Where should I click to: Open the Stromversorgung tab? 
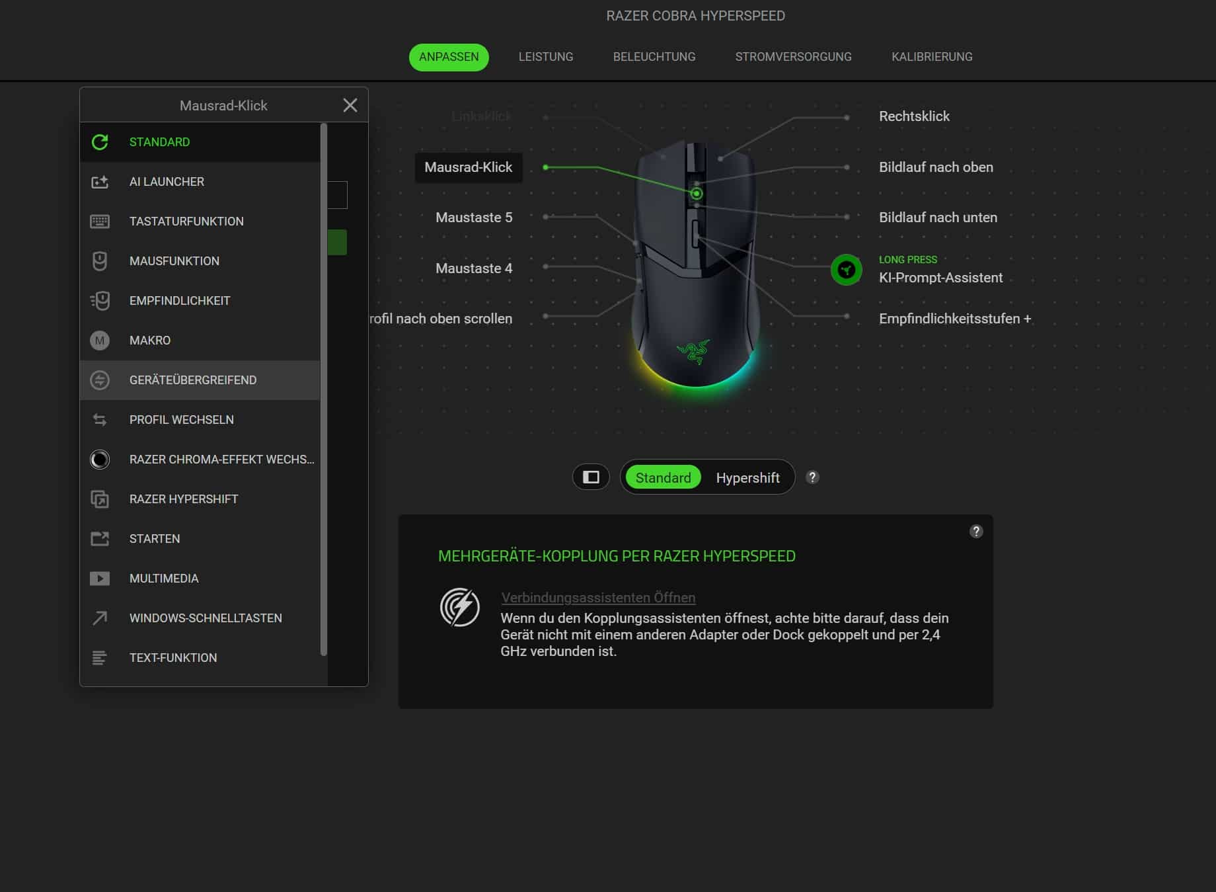[793, 57]
